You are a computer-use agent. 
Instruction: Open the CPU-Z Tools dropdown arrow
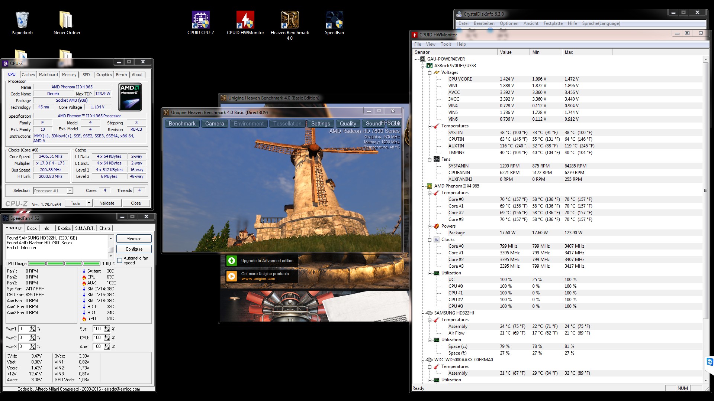point(89,203)
